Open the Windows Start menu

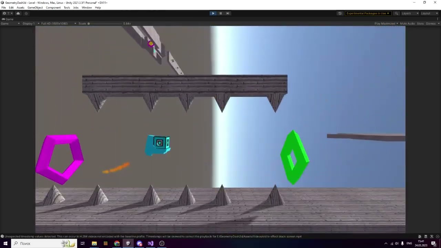pyautogui.click(x=6, y=244)
